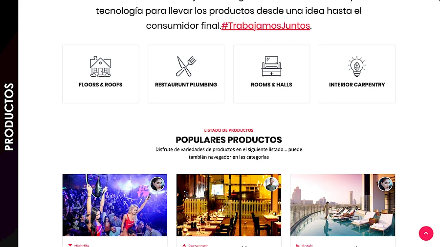
Task: Click the knife and fork icon
Action: point(186,66)
